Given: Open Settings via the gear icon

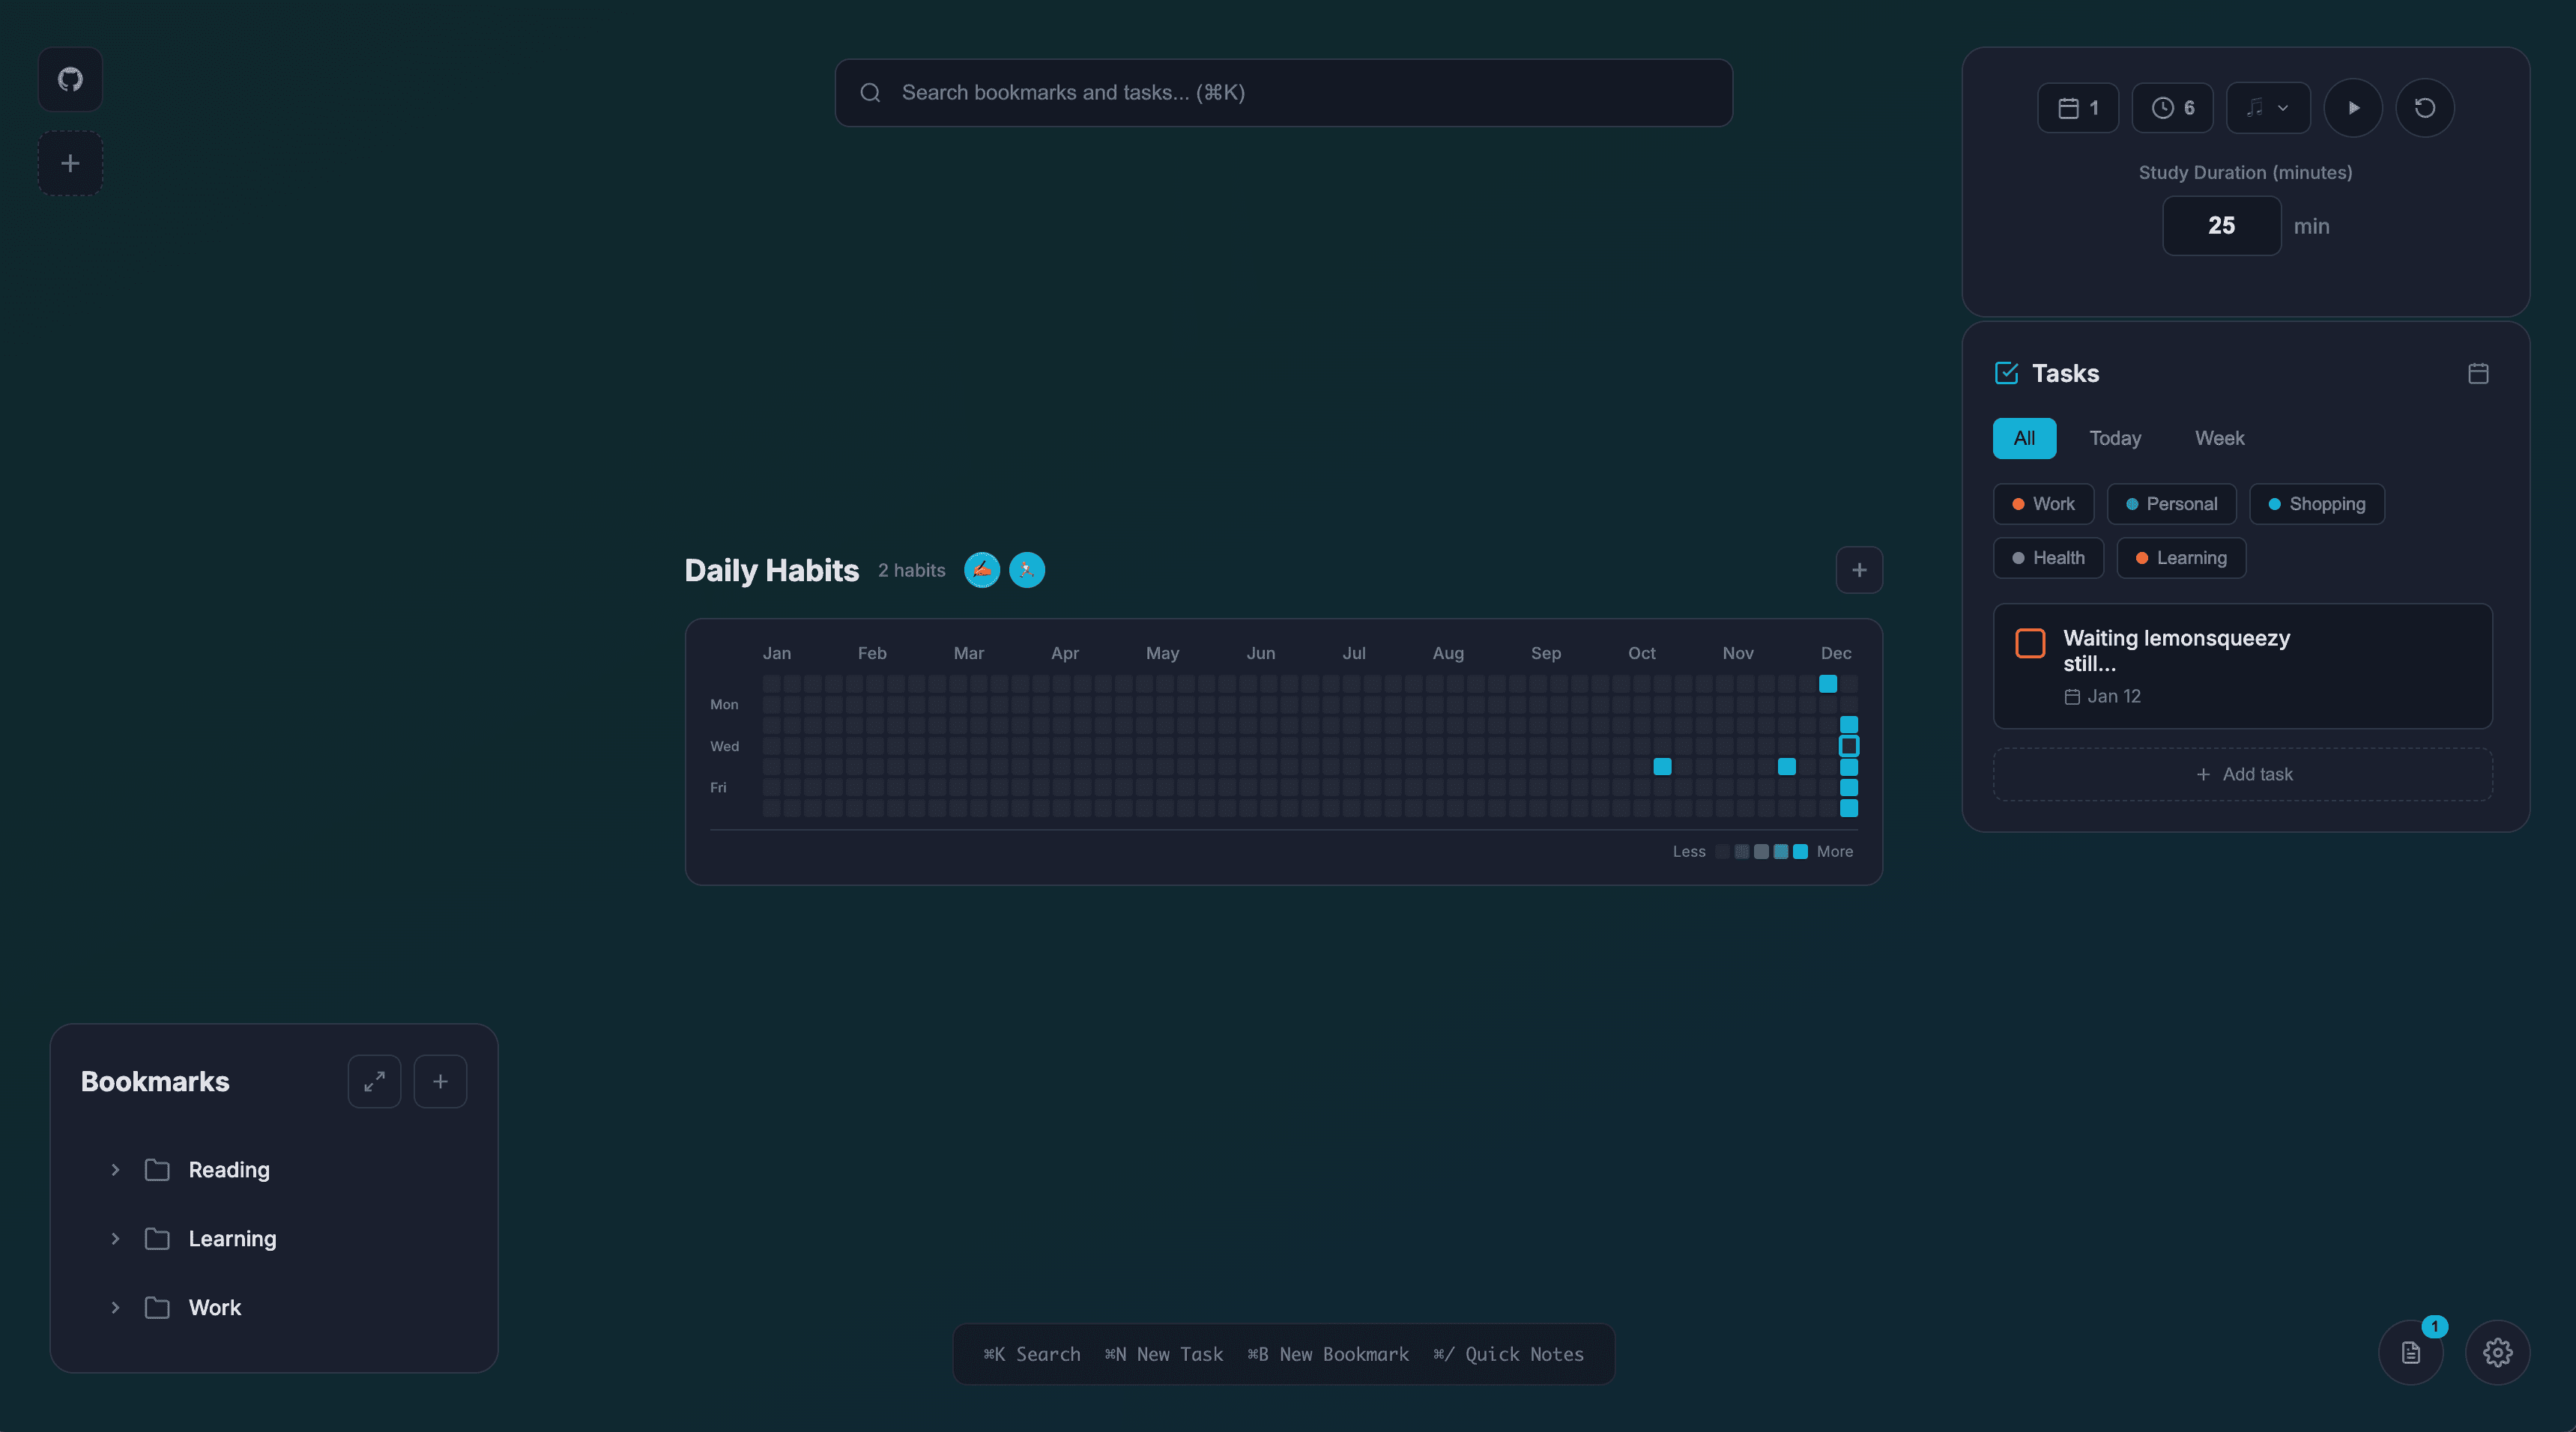Looking at the screenshot, I should click(2498, 1352).
